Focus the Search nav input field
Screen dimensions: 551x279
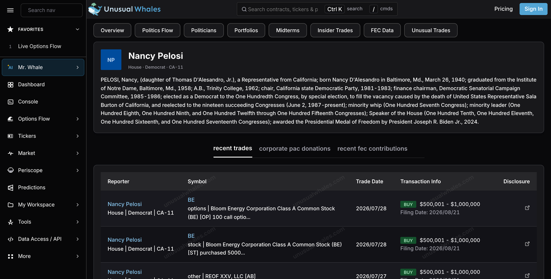(52, 10)
